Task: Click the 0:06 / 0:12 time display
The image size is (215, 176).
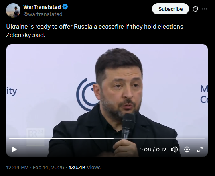Action: pyautogui.click(x=153, y=149)
